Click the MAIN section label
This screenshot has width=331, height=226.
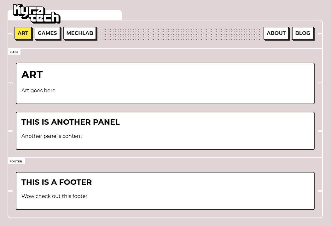coord(14,52)
